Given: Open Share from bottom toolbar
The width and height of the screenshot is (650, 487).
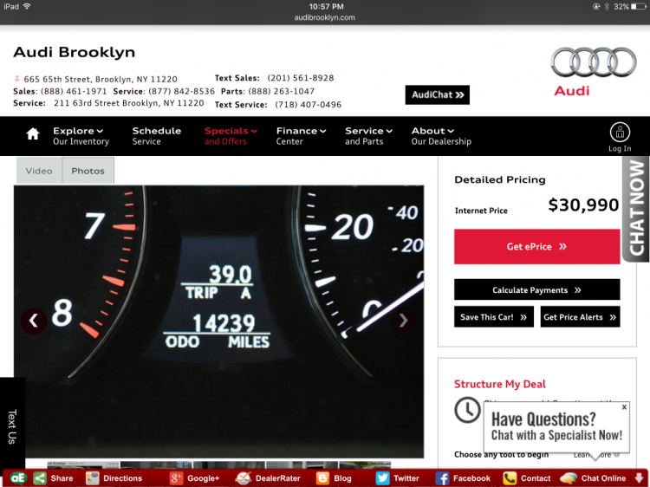Looking at the screenshot, I should [53, 478].
